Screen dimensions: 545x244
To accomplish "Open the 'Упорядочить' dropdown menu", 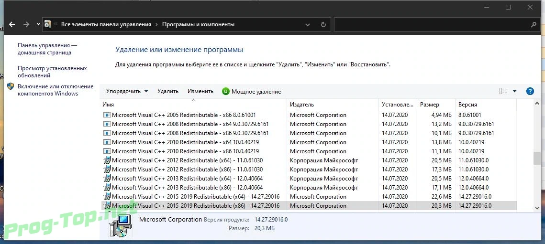I will coord(127,91).
